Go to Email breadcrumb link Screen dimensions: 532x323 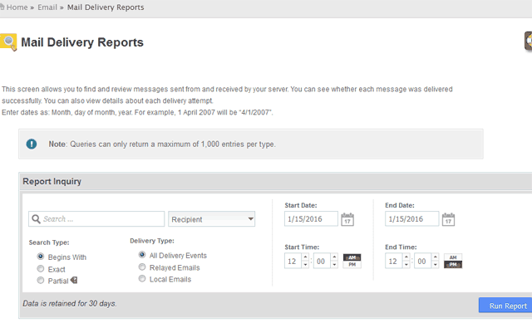pyautogui.click(x=47, y=7)
